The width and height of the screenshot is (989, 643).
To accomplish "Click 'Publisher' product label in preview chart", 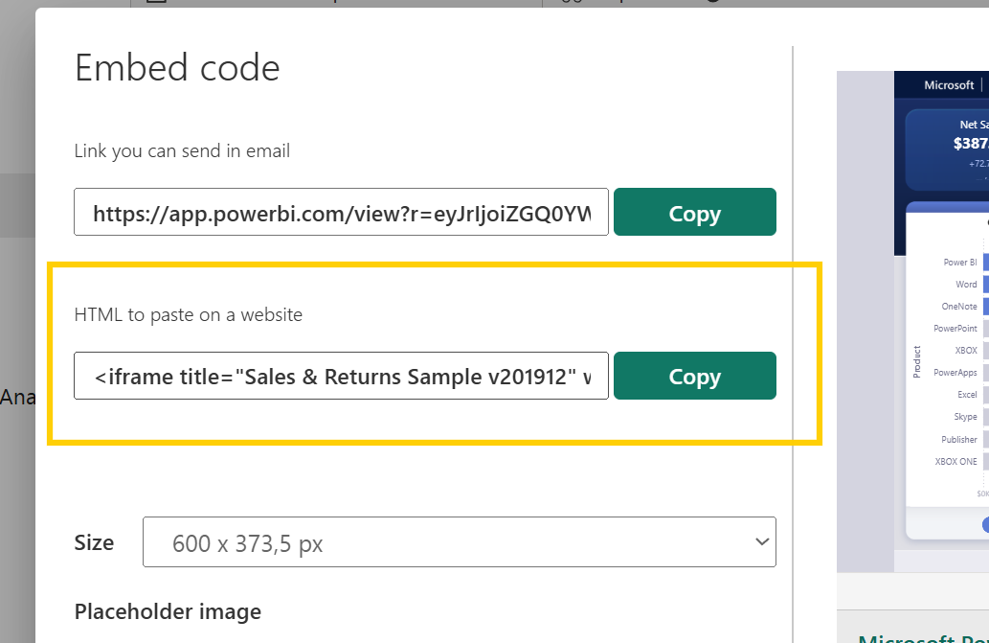I will (x=958, y=440).
